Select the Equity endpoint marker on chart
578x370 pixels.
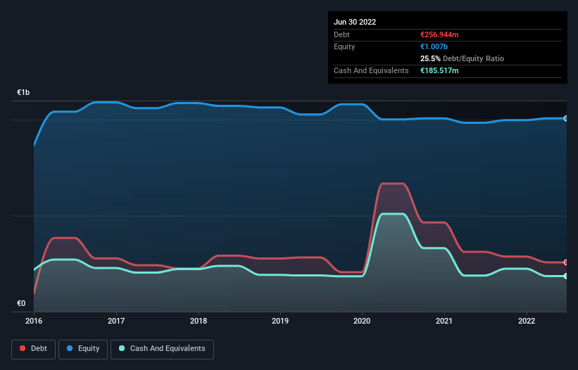click(x=566, y=119)
